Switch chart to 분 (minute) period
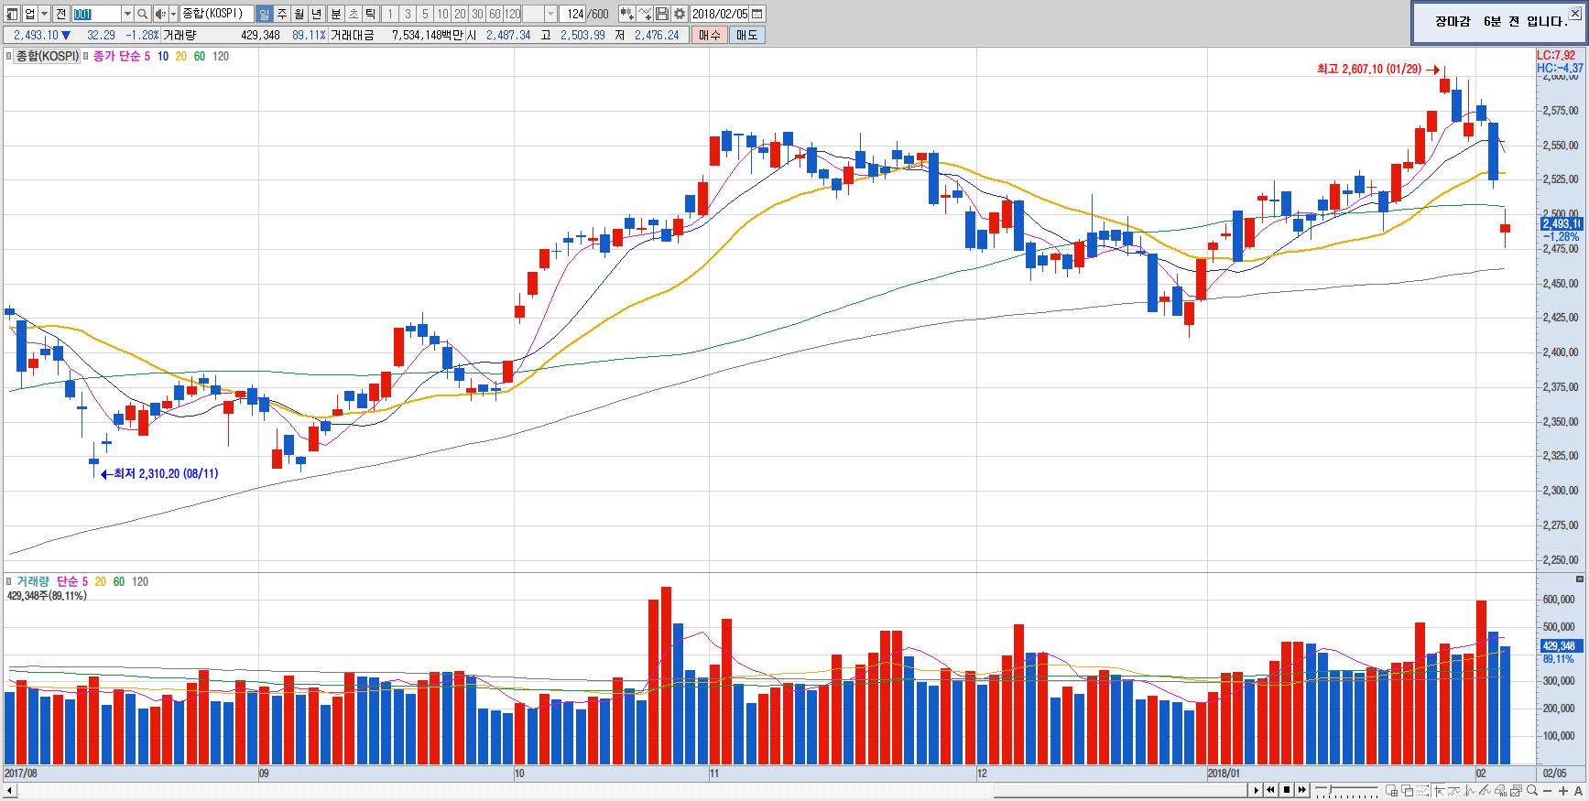Screen dimensions: 1589x801 click(x=335, y=14)
